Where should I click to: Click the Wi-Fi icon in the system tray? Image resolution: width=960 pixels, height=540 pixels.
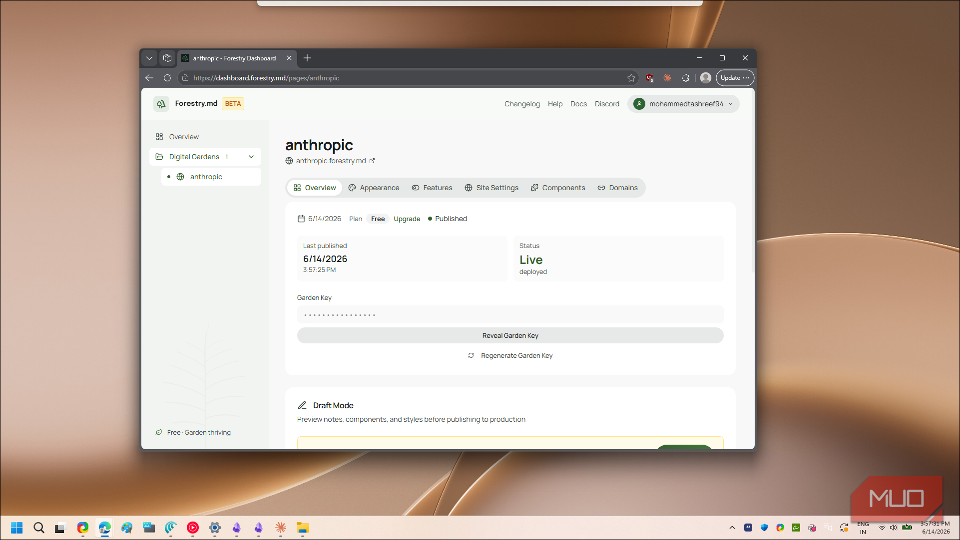pos(882,528)
